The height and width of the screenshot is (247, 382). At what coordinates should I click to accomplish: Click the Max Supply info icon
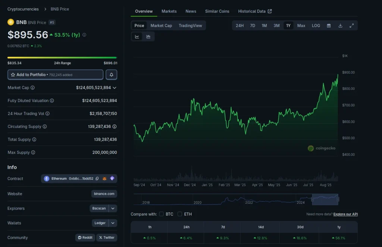click(33, 152)
